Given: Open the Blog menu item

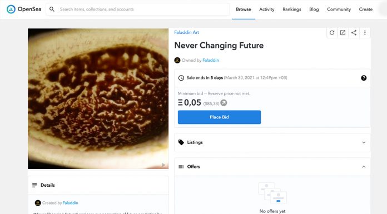Looking at the screenshot, I should coord(314,9).
